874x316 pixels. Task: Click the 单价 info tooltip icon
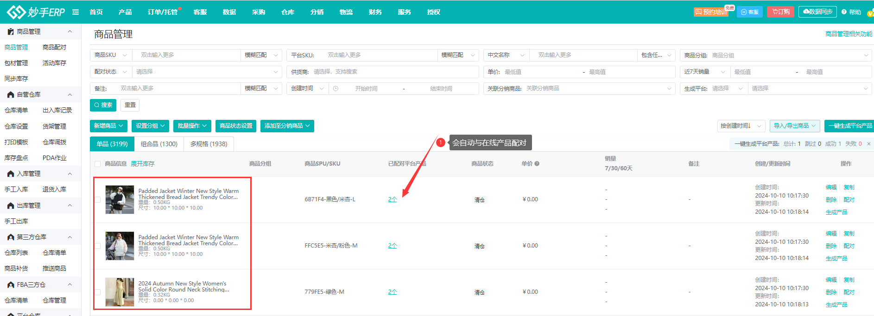(537, 164)
